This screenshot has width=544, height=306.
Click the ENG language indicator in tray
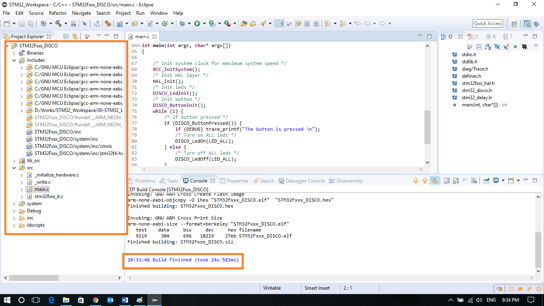point(491,300)
